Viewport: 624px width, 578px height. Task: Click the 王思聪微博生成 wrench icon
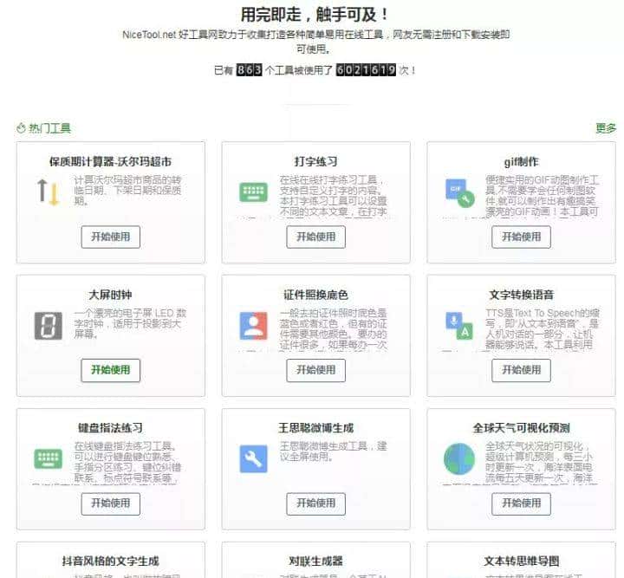coord(253,458)
